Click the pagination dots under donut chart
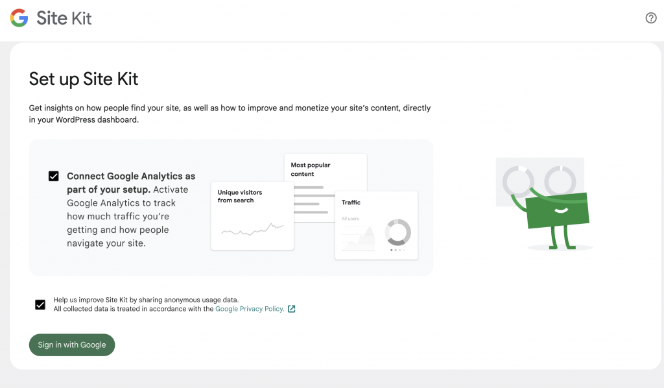 [397, 250]
